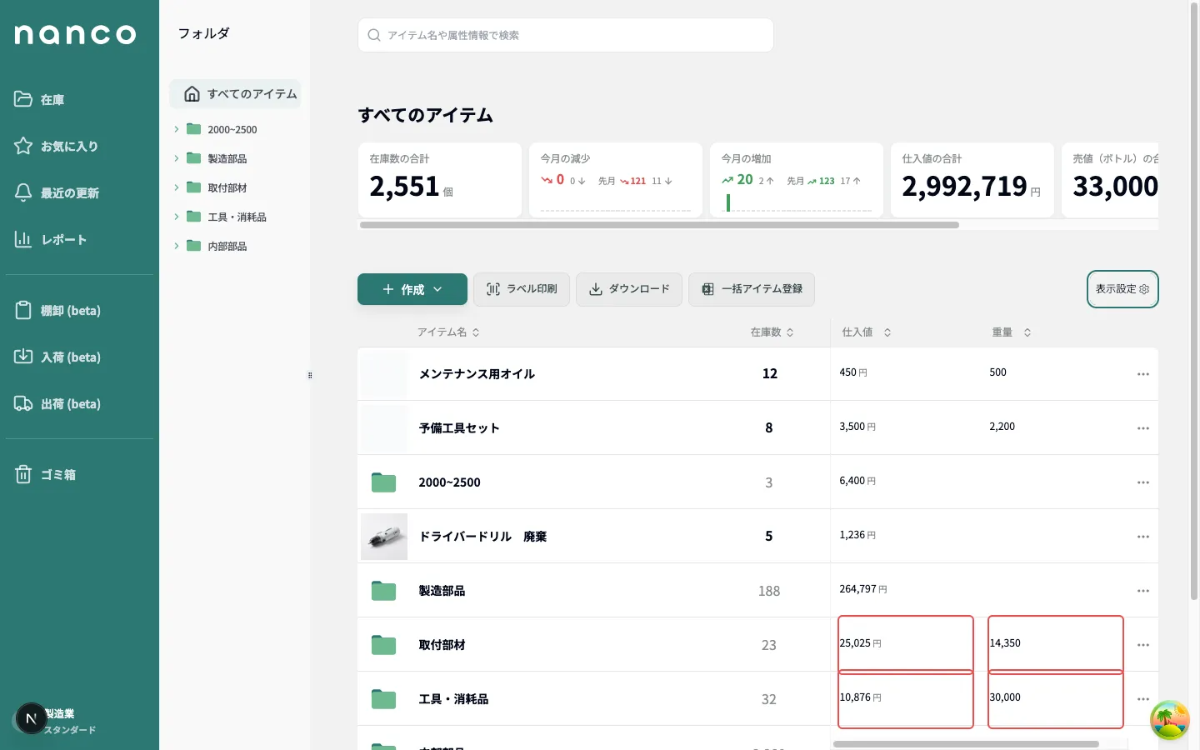The width and height of the screenshot is (1200, 750).
Task: Open the 在庫 inventory sidebar item
Action: tap(39, 99)
